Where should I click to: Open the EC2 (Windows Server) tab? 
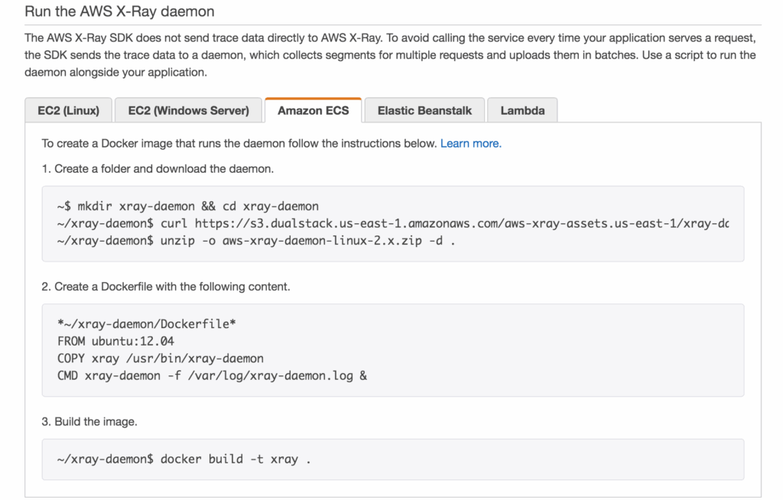(x=188, y=110)
